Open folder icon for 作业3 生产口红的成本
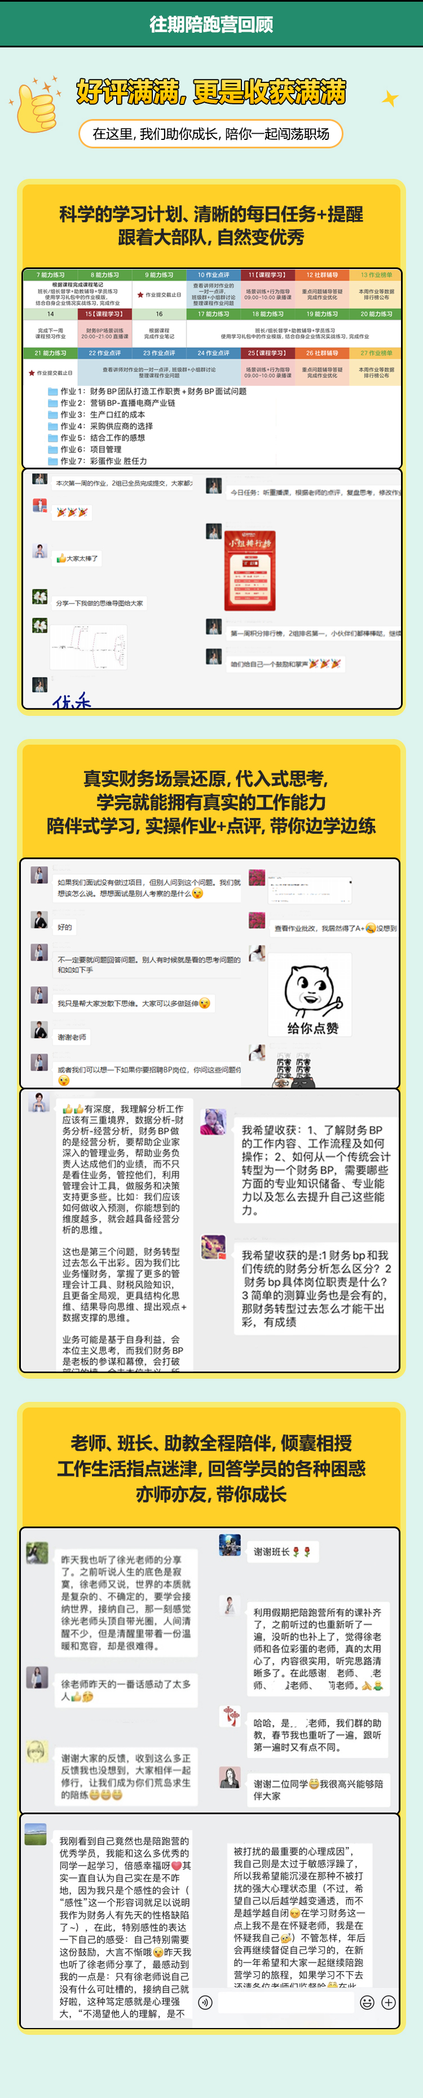 point(53,415)
